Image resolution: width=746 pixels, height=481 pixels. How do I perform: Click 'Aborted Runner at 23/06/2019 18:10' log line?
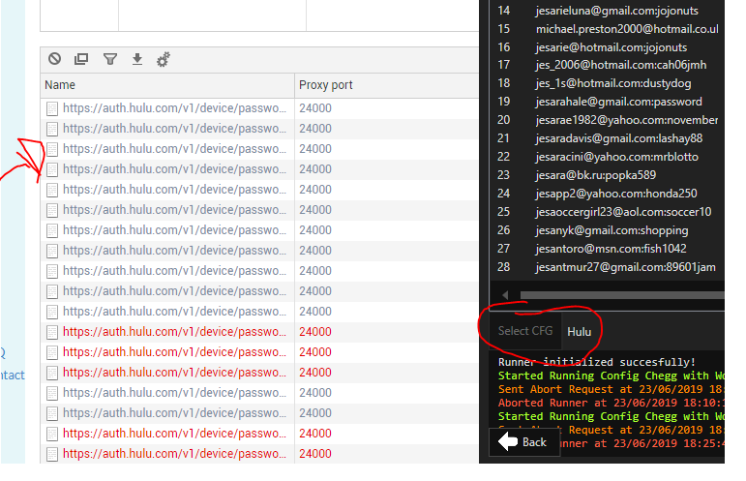612,403
